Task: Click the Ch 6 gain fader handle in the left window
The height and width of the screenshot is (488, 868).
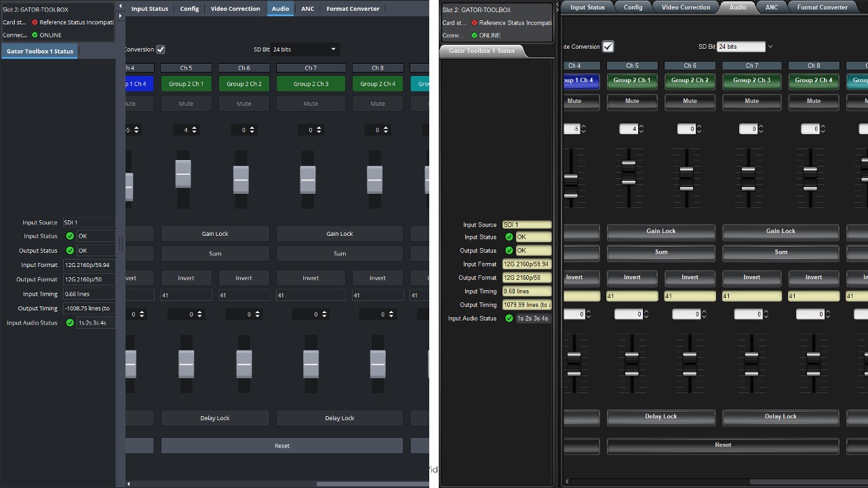Action: (x=241, y=180)
